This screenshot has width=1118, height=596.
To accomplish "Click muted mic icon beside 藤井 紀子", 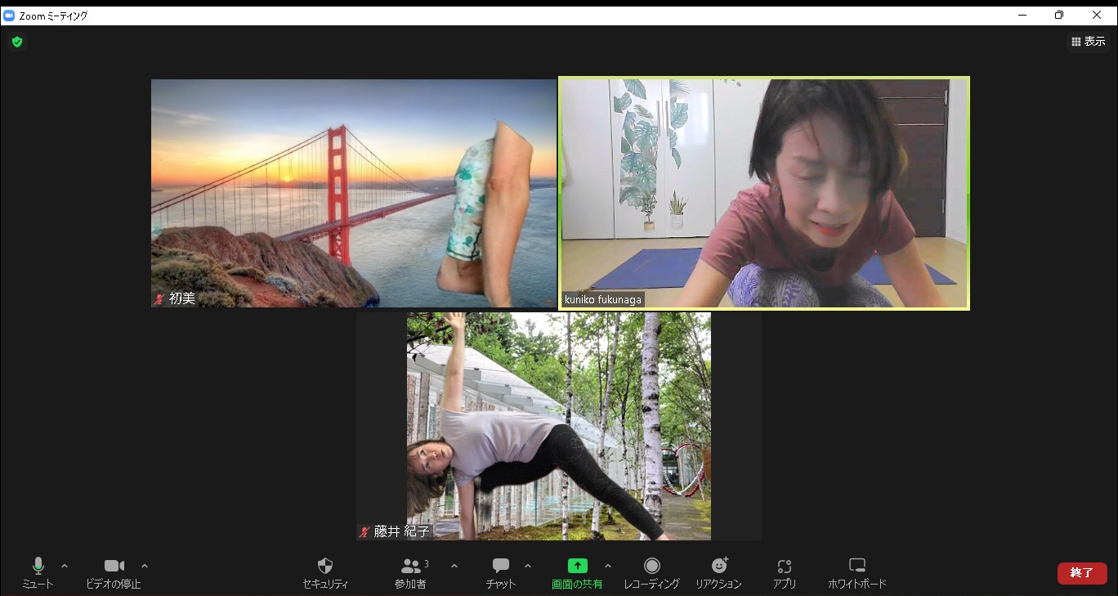I will (364, 531).
